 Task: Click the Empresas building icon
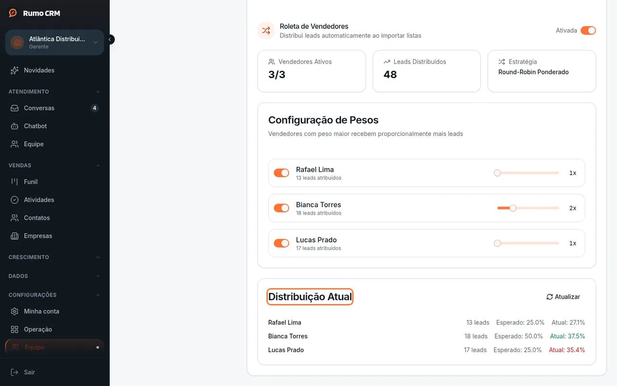click(14, 236)
